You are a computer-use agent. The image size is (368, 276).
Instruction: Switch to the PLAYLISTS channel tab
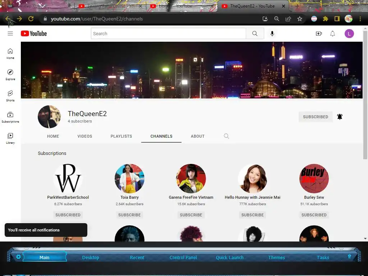pos(121,136)
